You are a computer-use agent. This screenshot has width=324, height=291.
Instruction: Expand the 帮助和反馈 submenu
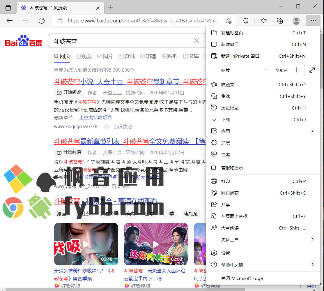pos(263,264)
